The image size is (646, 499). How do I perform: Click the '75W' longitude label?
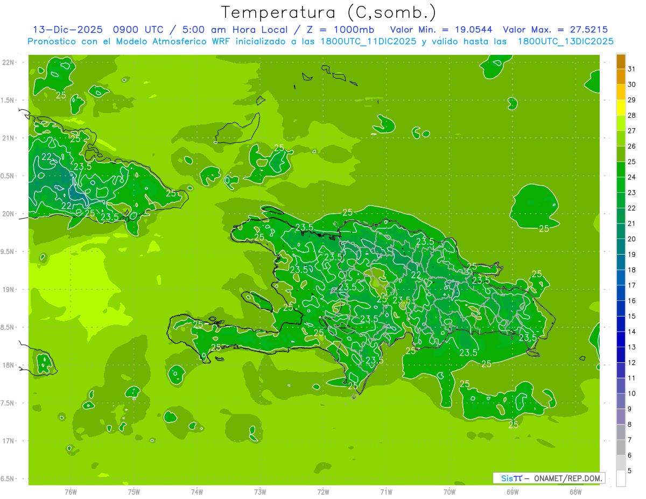[134, 491]
